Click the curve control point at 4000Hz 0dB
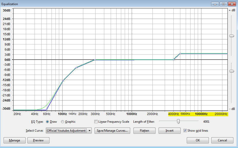The image size is (238, 148). [174, 60]
